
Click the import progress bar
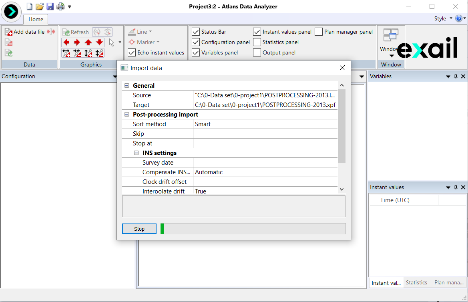(x=253, y=229)
